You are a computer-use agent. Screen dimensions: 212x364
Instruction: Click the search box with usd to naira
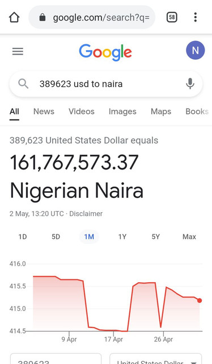(106, 84)
